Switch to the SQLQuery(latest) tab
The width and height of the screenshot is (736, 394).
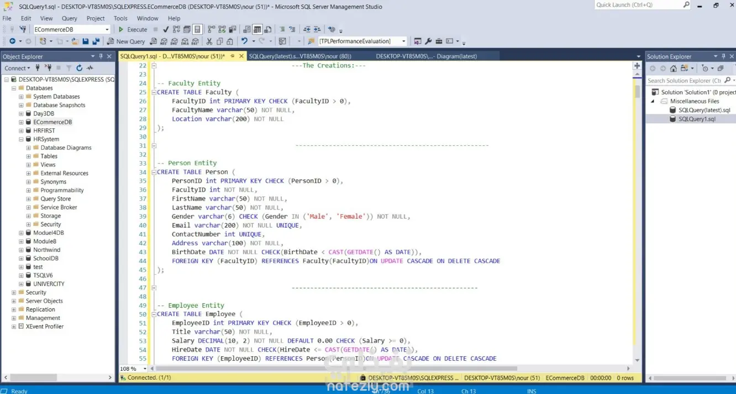click(x=300, y=56)
